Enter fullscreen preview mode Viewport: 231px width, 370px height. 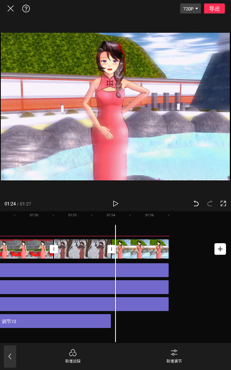[223, 203]
